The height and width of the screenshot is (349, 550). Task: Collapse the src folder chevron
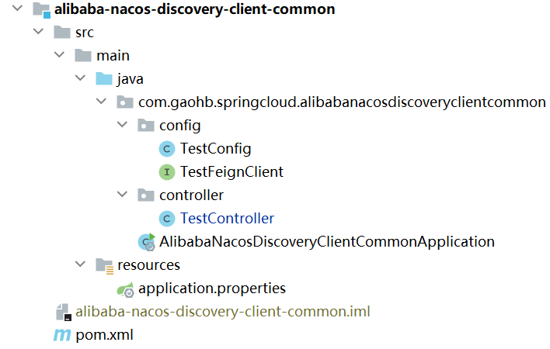tap(38, 31)
